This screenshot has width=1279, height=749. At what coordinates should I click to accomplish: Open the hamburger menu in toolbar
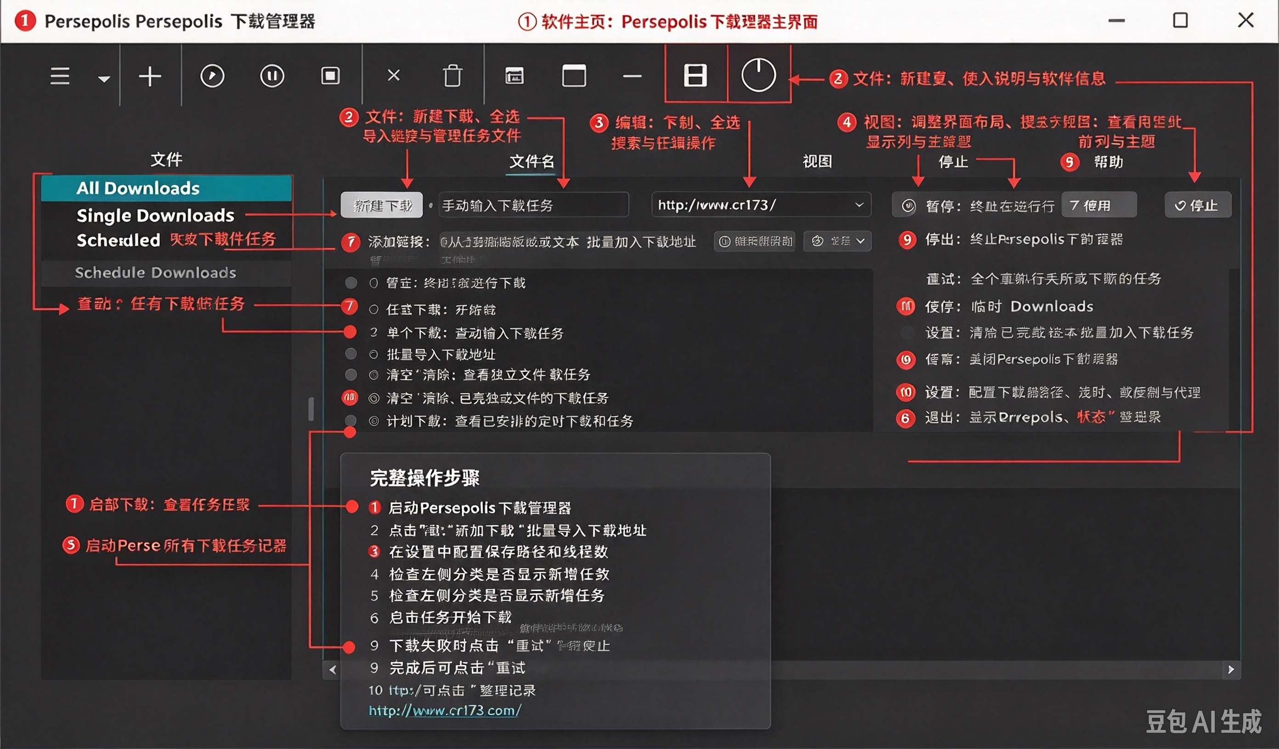point(60,77)
